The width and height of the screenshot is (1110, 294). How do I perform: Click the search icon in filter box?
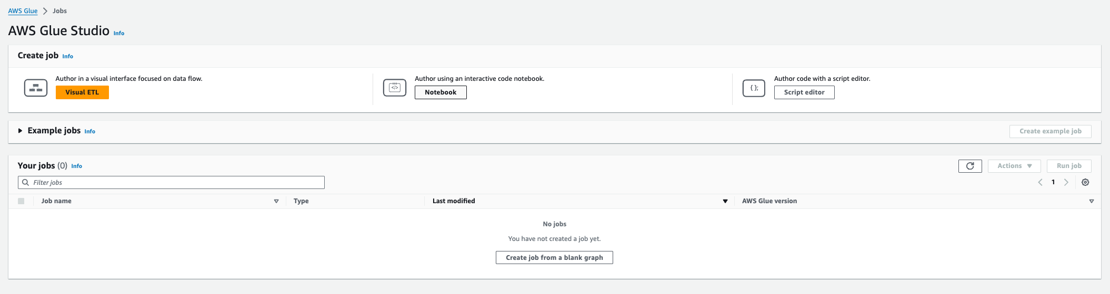point(25,183)
